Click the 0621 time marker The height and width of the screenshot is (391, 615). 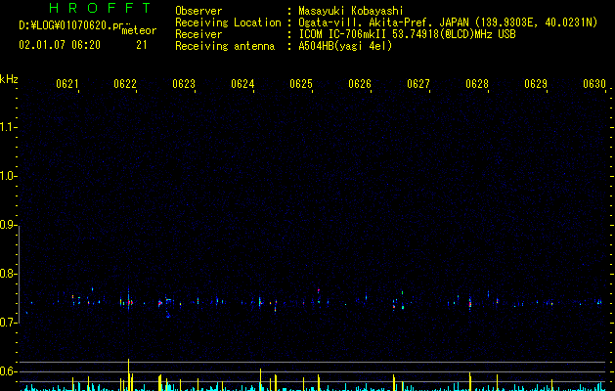67,83
